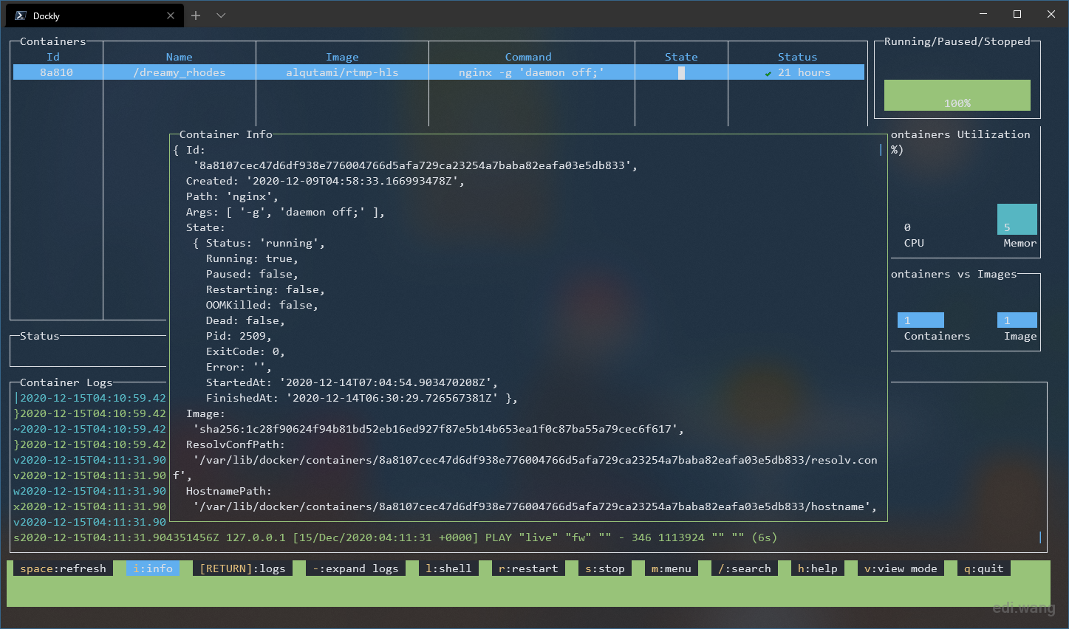Click the Status column header
Viewport: 1069px width, 629px height.
pos(798,57)
